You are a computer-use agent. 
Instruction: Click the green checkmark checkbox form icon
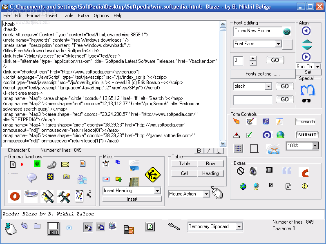click(249, 135)
